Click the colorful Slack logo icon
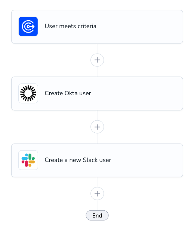Image resolution: width=191 pixels, height=231 pixels. [x=28, y=160]
